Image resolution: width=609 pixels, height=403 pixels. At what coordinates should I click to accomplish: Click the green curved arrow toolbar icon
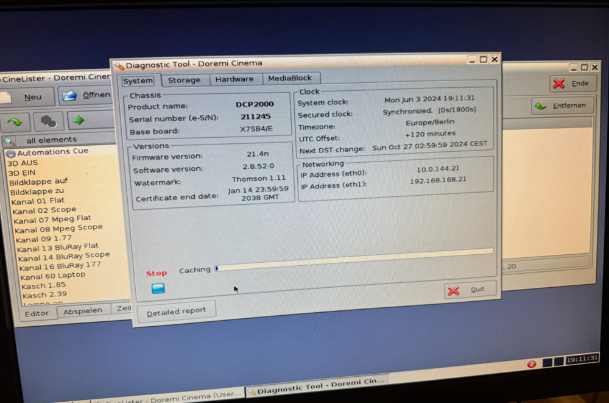15,121
